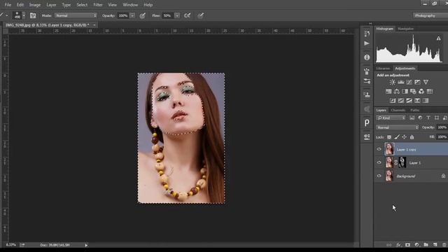Open the Help menu
Viewport: 448px width, 252px height.
pos(148,5)
